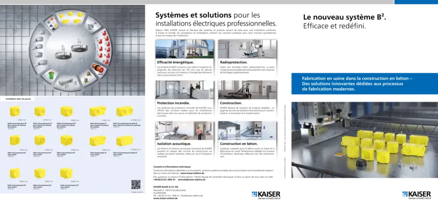Open the Radioprotection X-ray room photo
Screen dimensions: 438x206
click(247, 49)
